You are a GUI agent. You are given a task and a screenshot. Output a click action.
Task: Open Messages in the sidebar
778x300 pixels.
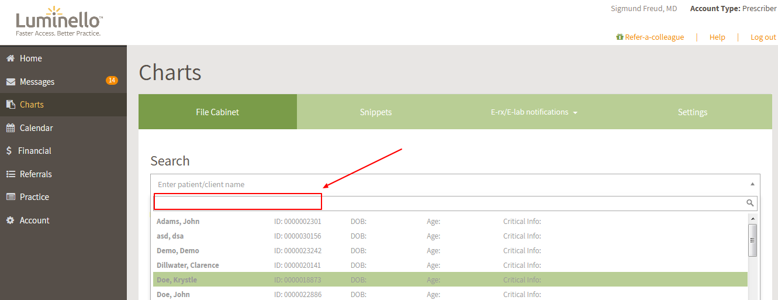click(63, 82)
